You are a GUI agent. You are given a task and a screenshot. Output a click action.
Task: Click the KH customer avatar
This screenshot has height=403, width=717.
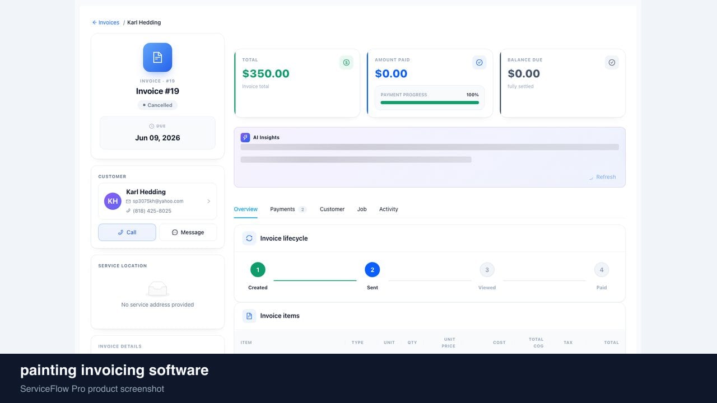pos(113,201)
